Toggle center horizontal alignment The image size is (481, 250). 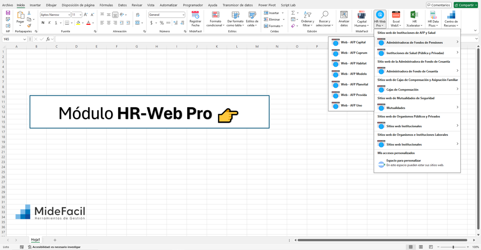pos(109,23)
